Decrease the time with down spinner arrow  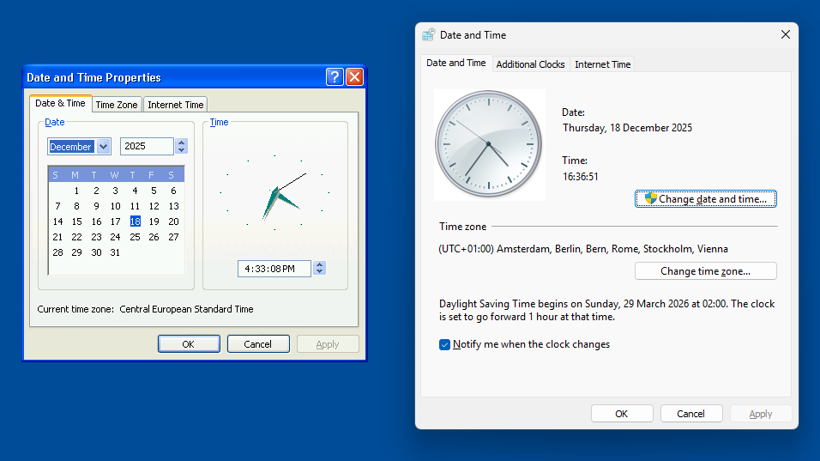[x=320, y=271]
